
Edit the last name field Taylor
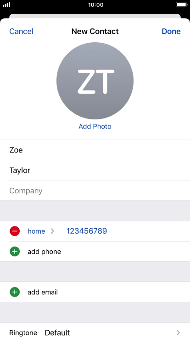pyautogui.click(x=95, y=170)
